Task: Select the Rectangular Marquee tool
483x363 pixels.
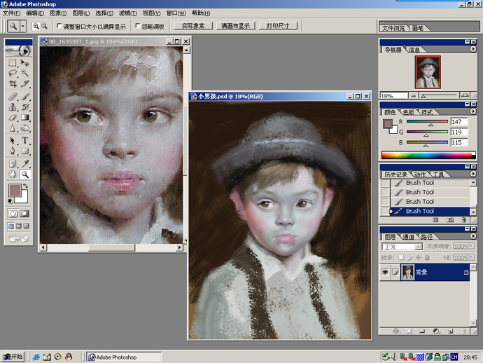Action: coord(13,63)
